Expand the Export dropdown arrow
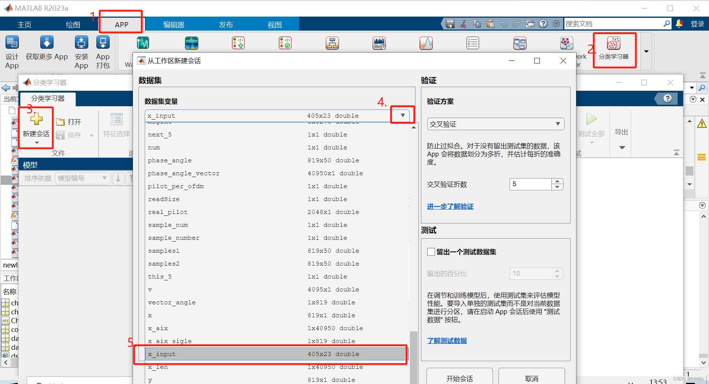This screenshot has width=709, height=384. pos(622,148)
